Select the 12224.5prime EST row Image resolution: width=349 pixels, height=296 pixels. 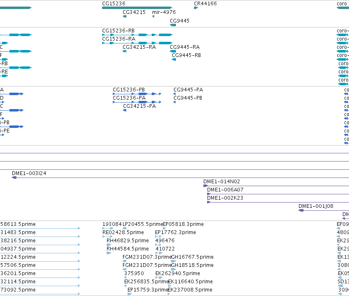pos(40,261)
